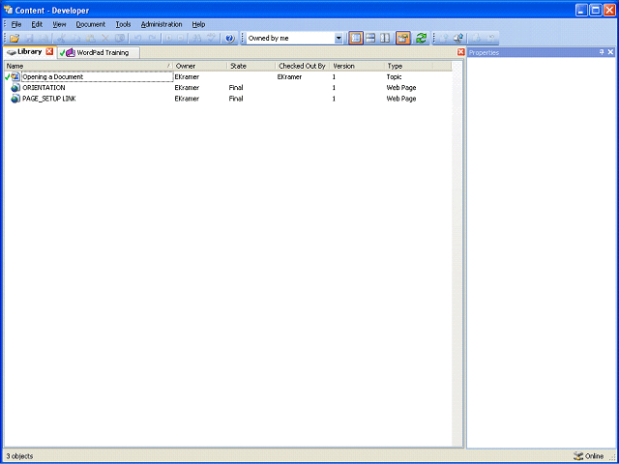Sort by the Owner column header

tap(200, 66)
